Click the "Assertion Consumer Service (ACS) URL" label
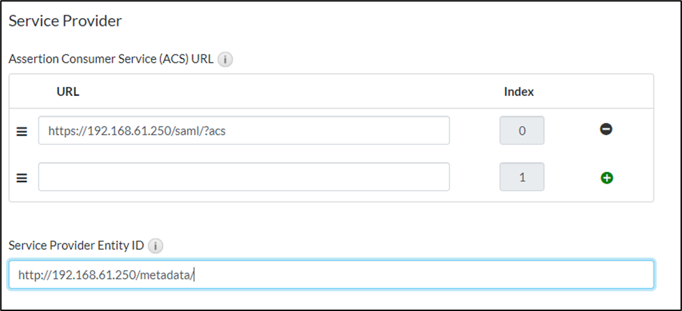Screen dimensions: 682x311 pyautogui.click(x=111, y=60)
